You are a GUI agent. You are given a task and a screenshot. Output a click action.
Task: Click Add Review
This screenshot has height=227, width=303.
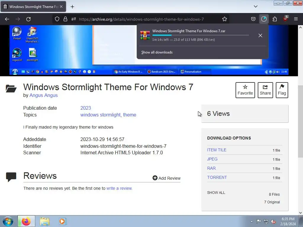(x=166, y=178)
